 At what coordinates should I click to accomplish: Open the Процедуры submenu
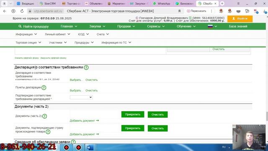[x=84, y=42]
